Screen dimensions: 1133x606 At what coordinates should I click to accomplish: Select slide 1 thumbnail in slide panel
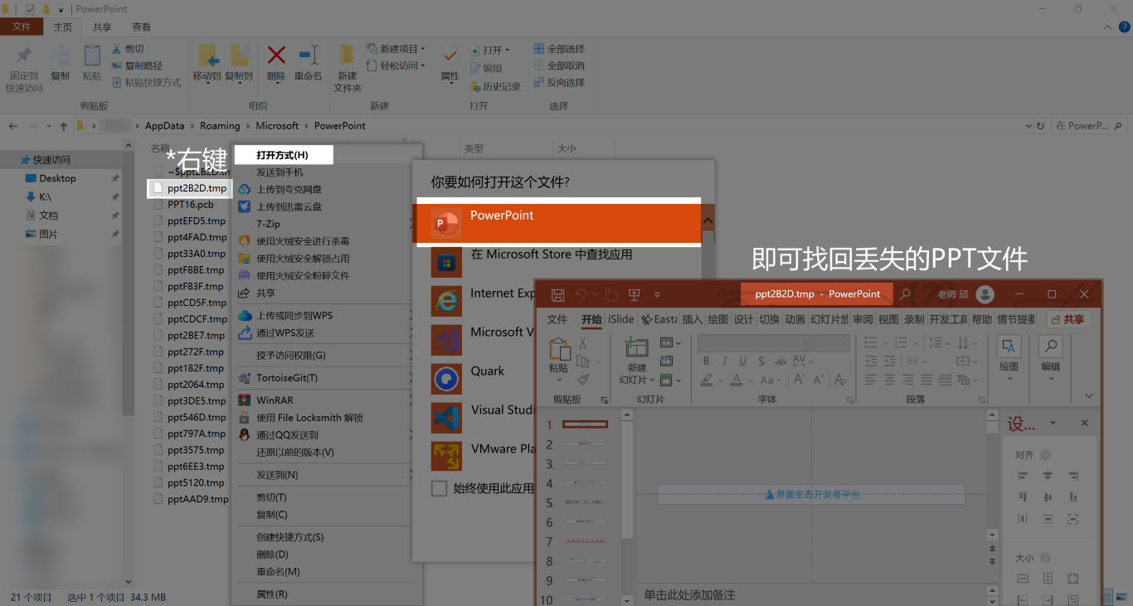585,424
